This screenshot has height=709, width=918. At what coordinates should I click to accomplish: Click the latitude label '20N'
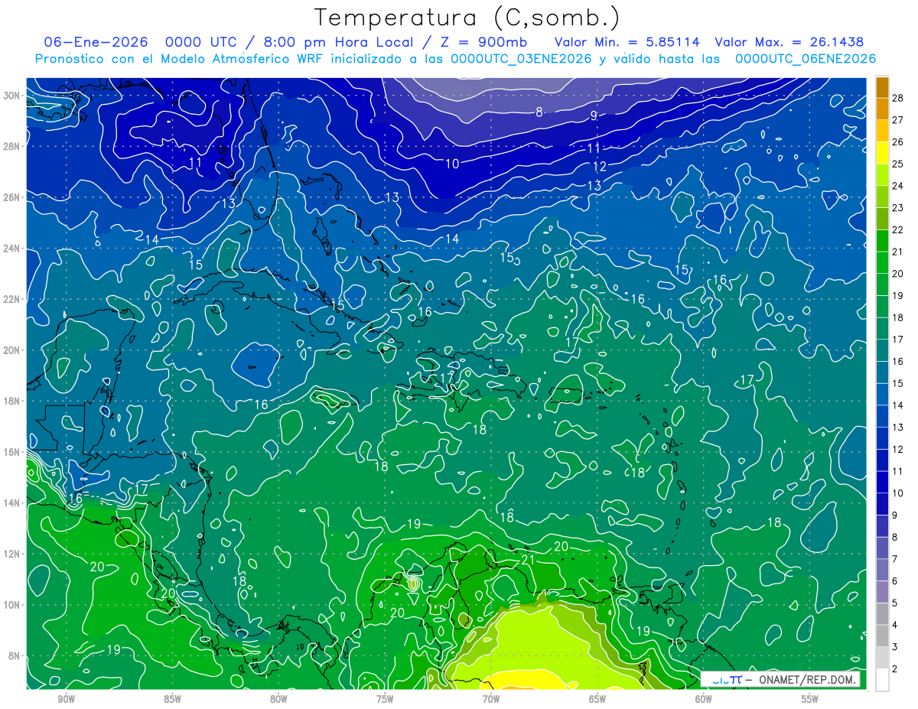(x=13, y=350)
